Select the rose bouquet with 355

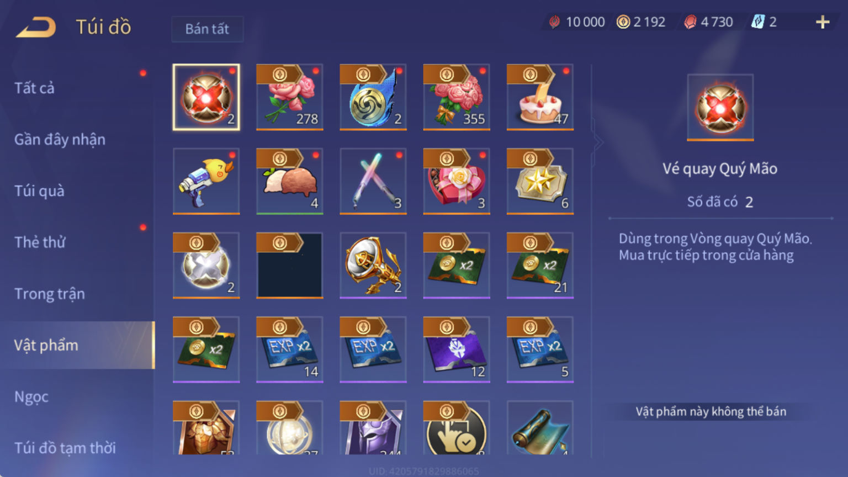(x=457, y=97)
